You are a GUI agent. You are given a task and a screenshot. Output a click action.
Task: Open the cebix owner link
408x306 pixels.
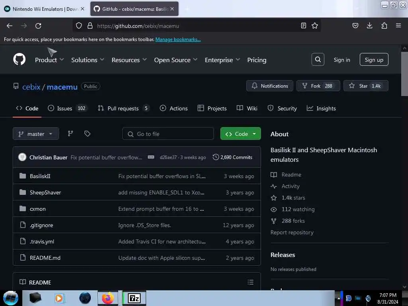pos(31,86)
